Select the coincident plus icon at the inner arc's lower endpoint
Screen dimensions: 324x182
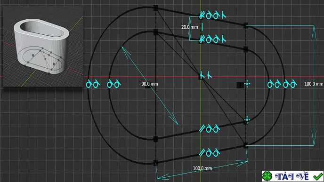tap(247, 119)
